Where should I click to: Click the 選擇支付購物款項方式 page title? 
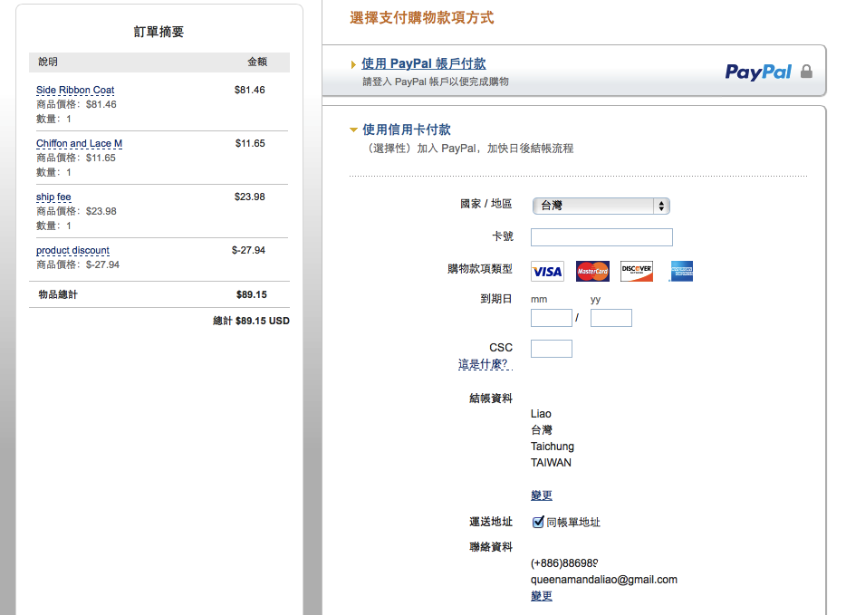421,18
